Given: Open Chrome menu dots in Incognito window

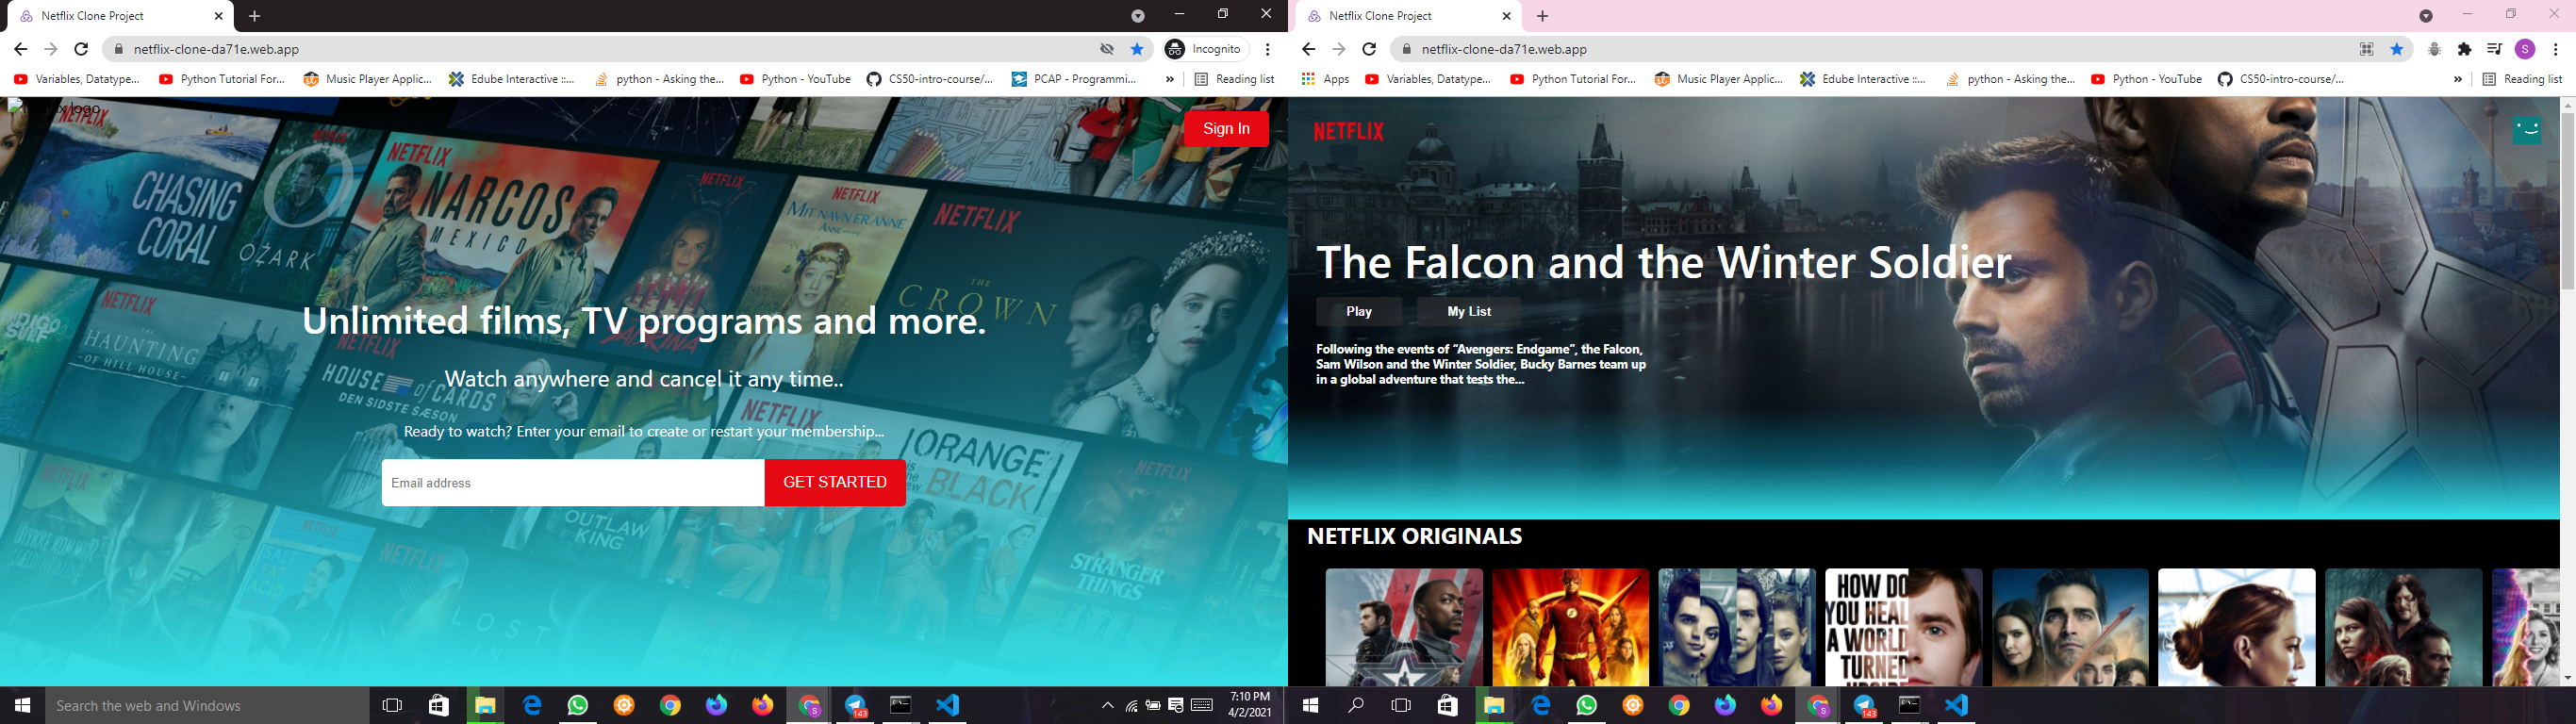Looking at the screenshot, I should click(1268, 49).
